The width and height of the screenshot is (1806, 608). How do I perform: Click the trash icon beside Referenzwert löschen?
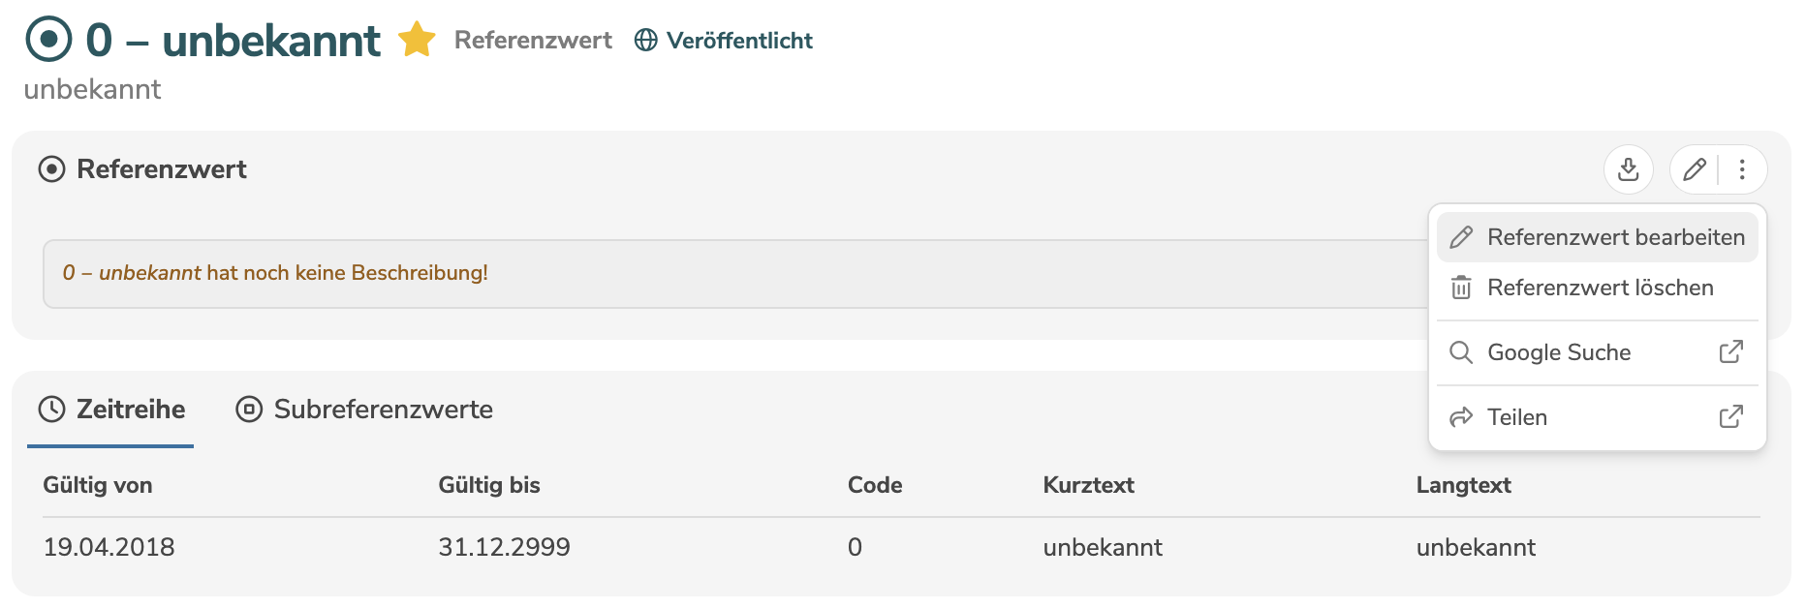tap(1461, 288)
